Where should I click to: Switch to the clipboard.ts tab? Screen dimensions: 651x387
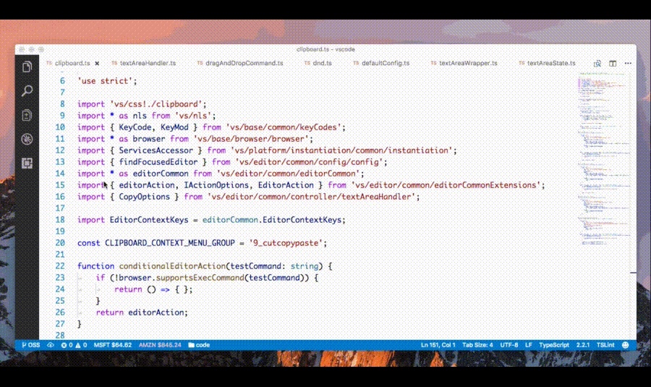tap(72, 63)
